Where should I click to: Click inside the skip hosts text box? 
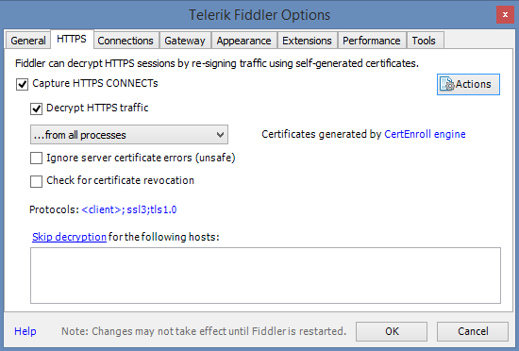[265, 276]
